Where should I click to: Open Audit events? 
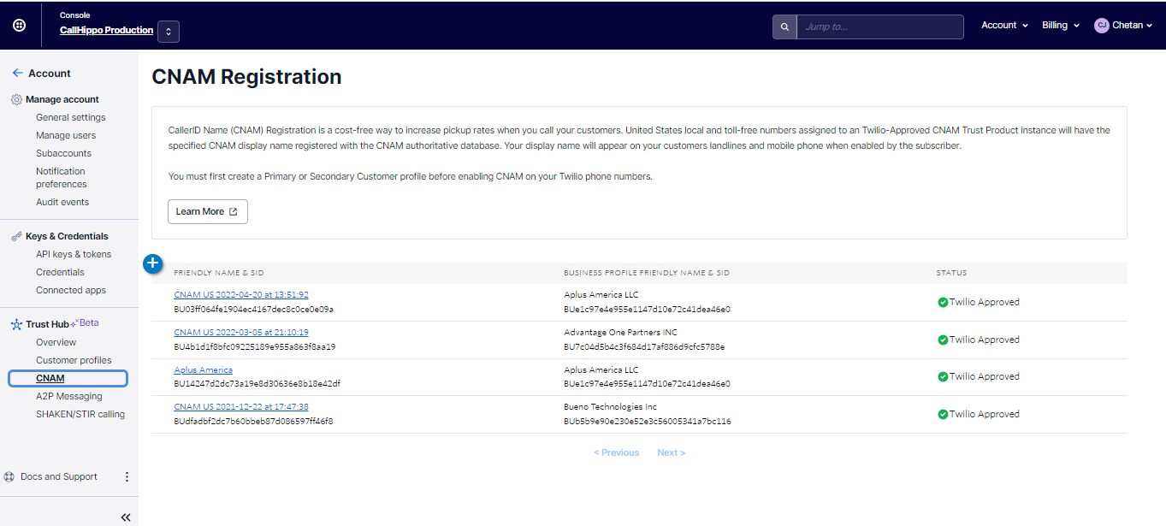(62, 202)
